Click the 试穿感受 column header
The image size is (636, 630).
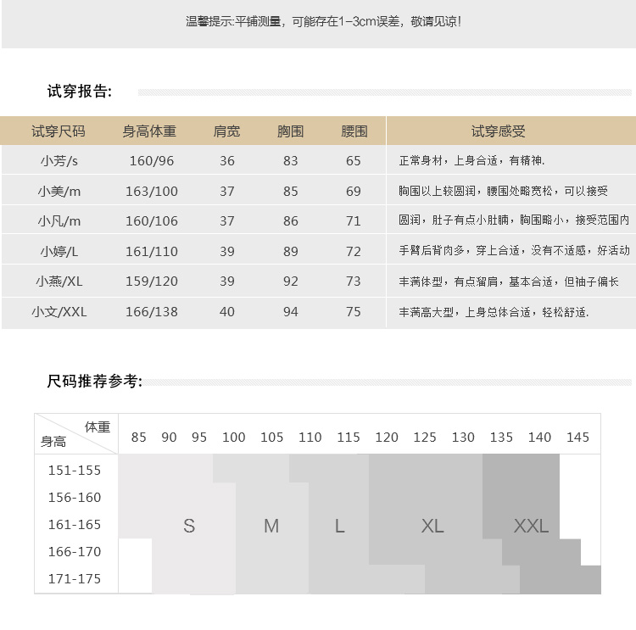(x=499, y=131)
